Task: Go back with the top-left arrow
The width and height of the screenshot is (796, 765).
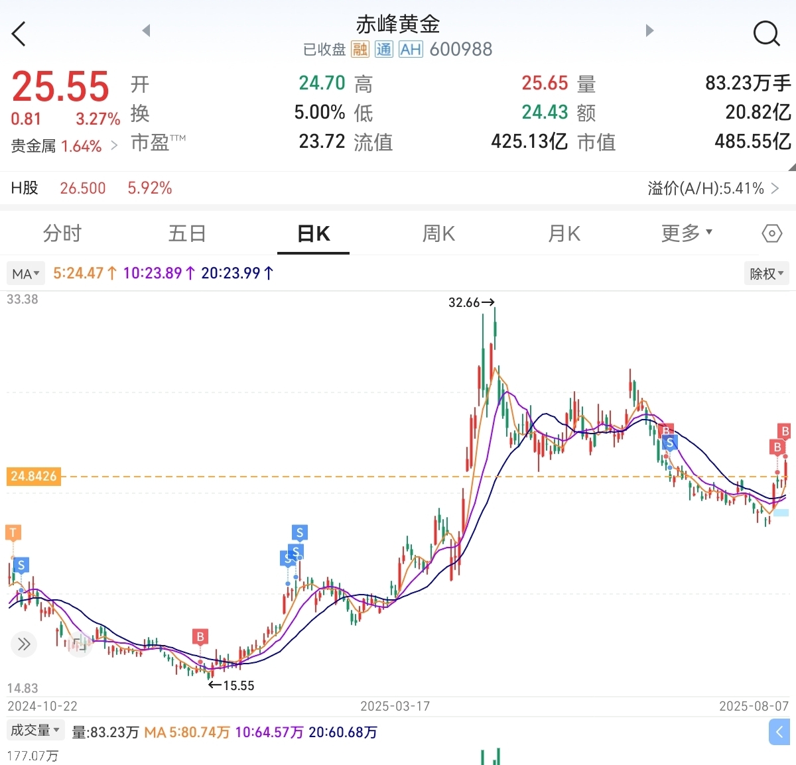Action: click(19, 34)
